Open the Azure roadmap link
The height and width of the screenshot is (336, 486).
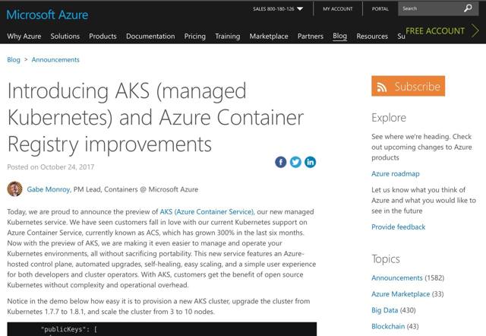click(396, 173)
